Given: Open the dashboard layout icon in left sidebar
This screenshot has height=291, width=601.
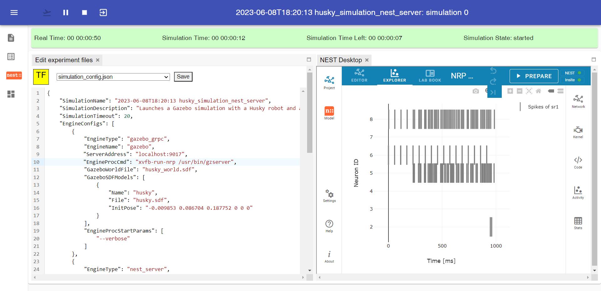Looking at the screenshot, I should [x=11, y=94].
